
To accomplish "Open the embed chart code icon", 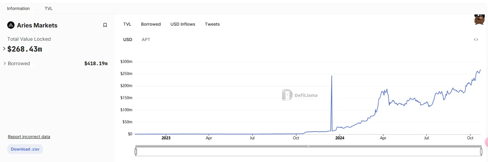I will pyautogui.click(x=476, y=40).
